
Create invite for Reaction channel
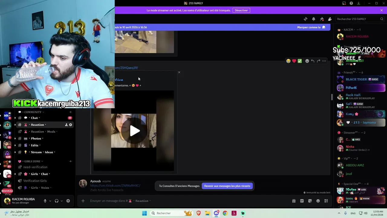(x=66, y=125)
